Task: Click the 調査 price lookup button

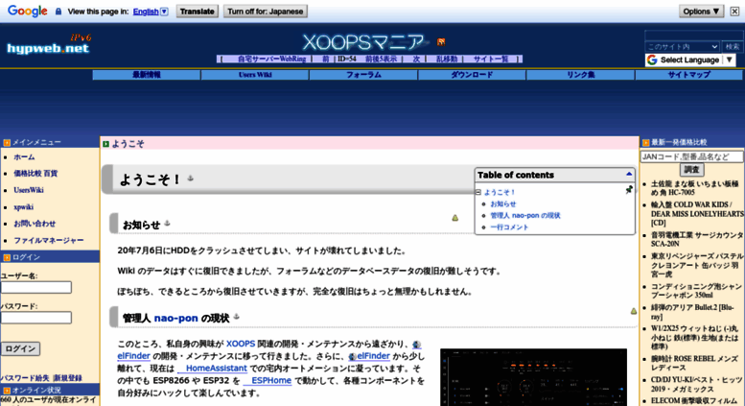Action: 691,169
